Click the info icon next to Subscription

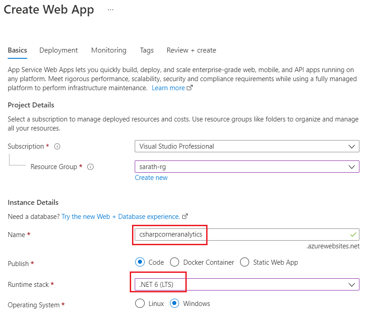point(57,146)
